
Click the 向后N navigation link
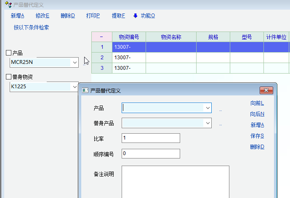(x=257, y=114)
